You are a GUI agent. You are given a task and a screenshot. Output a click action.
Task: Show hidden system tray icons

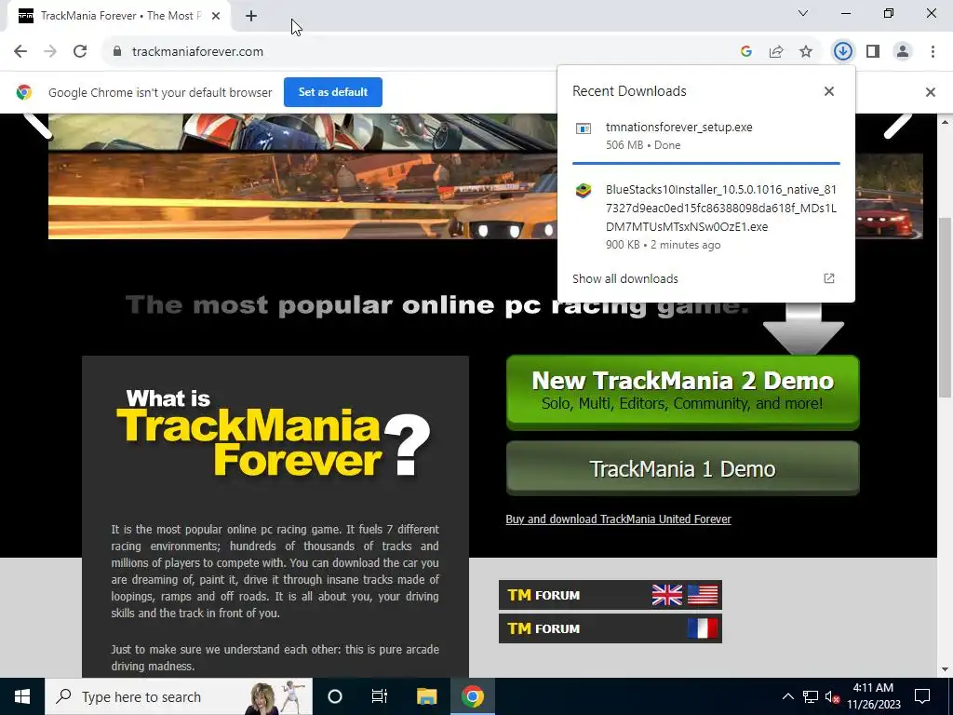[787, 696]
